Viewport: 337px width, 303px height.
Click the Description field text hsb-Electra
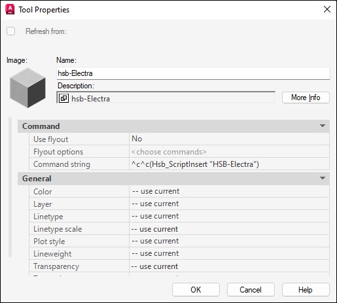click(90, 99)
